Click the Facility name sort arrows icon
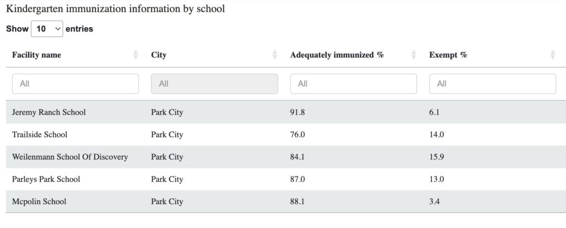The height and width of the screenshot is (228, 566). tap(136, 55)
